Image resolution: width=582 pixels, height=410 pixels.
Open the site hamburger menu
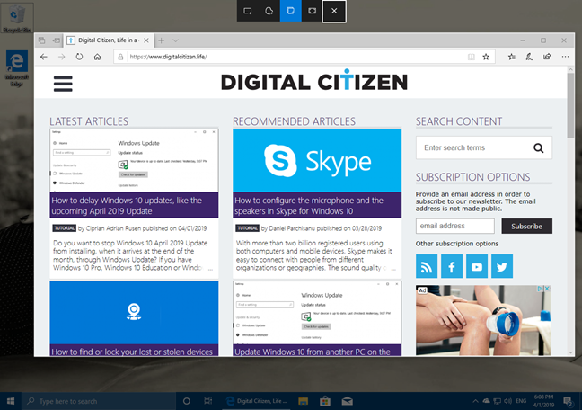pyautogui.click(x=63, y=84)
